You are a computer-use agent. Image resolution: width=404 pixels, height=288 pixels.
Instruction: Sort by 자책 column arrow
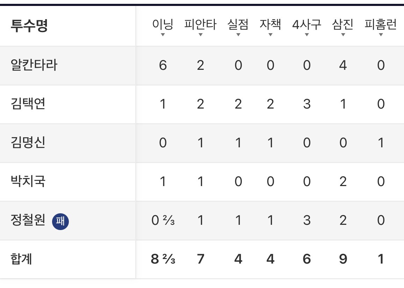tap(270, 35)
